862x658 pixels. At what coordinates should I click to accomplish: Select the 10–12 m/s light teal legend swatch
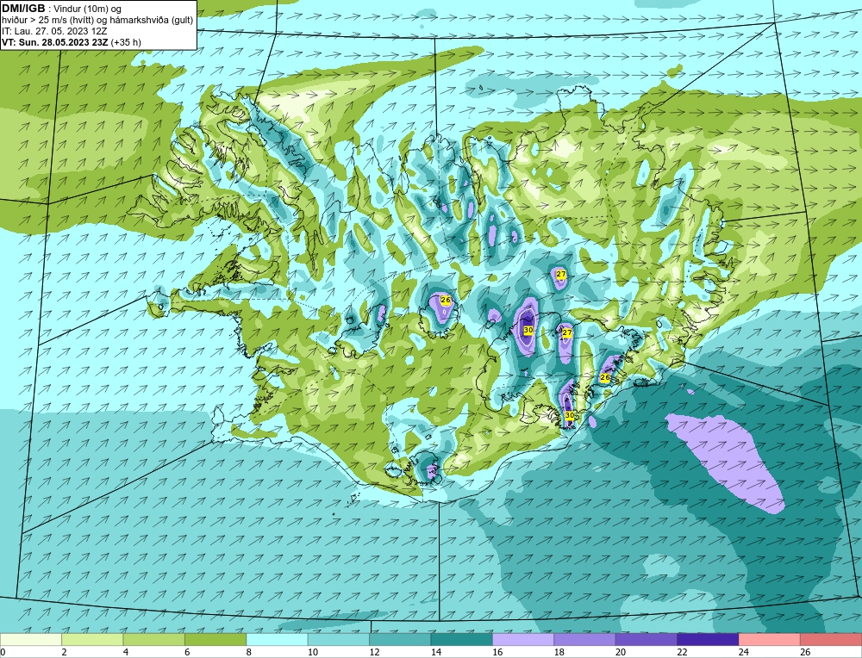(x=339, y=639)
